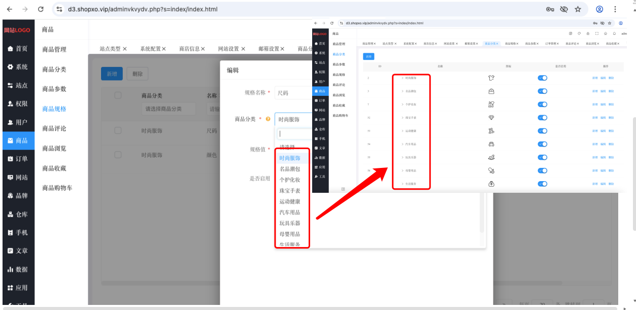
Task: Click the diamond icon in the inset 珠宝手表 row
Action: point(491,117)
